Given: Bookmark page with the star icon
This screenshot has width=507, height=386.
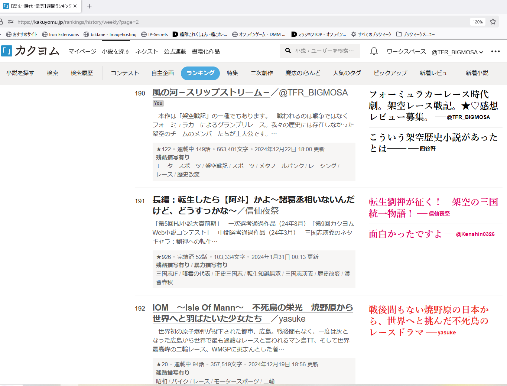Looking at the screenshot, I should (493, 22).
